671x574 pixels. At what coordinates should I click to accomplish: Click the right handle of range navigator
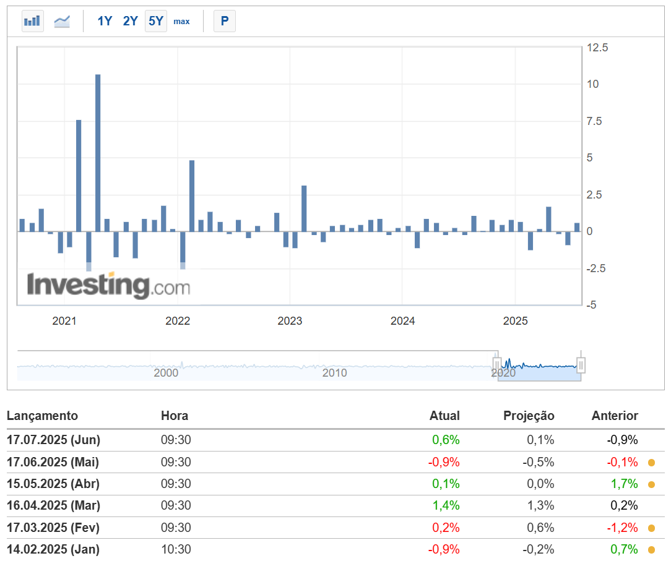click(x=581, y=365)
